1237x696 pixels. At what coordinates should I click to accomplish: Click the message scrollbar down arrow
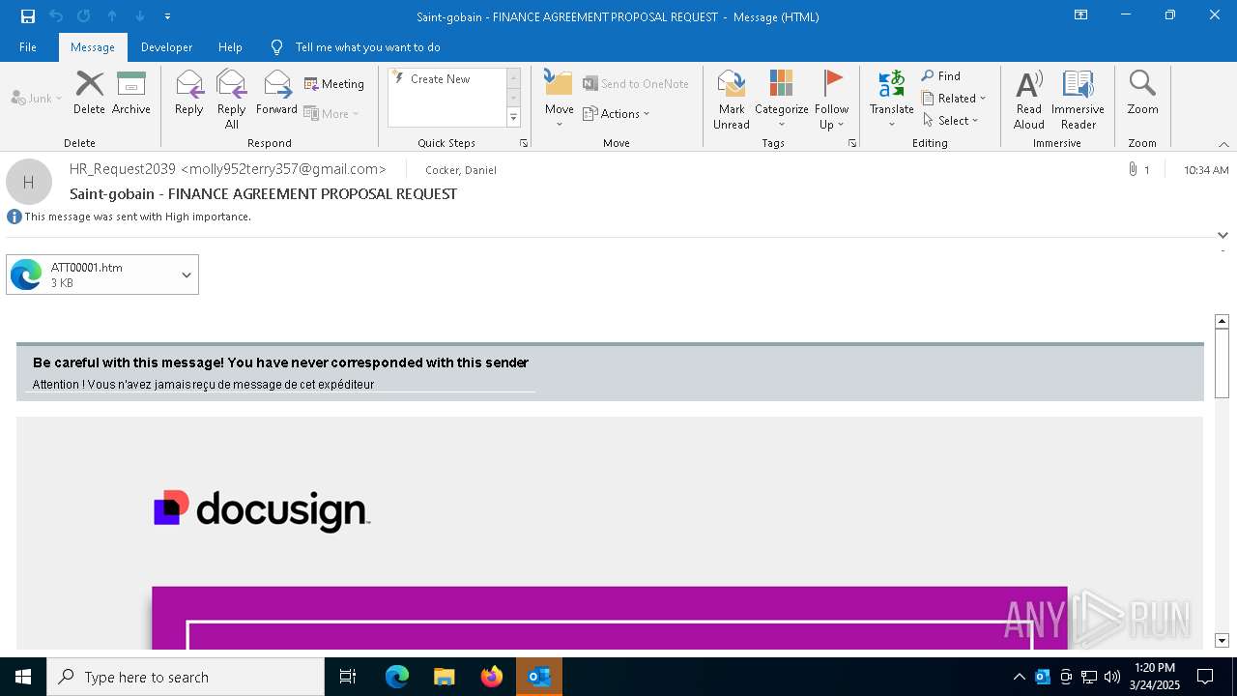tap(1222, 640)
